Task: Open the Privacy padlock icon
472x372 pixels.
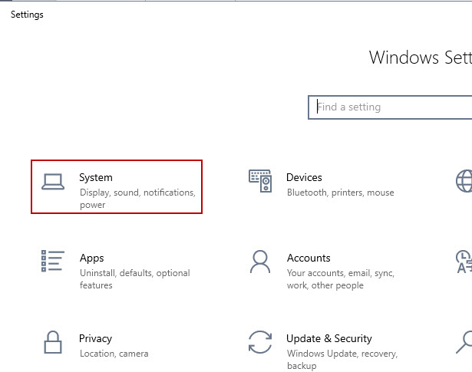Action: point(53,342)
